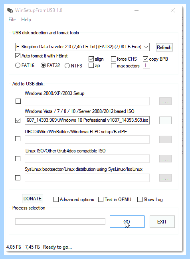This screenshot has height=259, width=190.
Task: Click the max sectors number field
Action: 146,65
